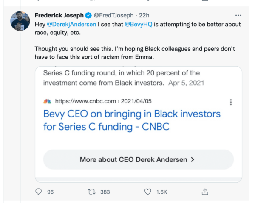
Task: View the 96 replies count
Action: [50, 192]
